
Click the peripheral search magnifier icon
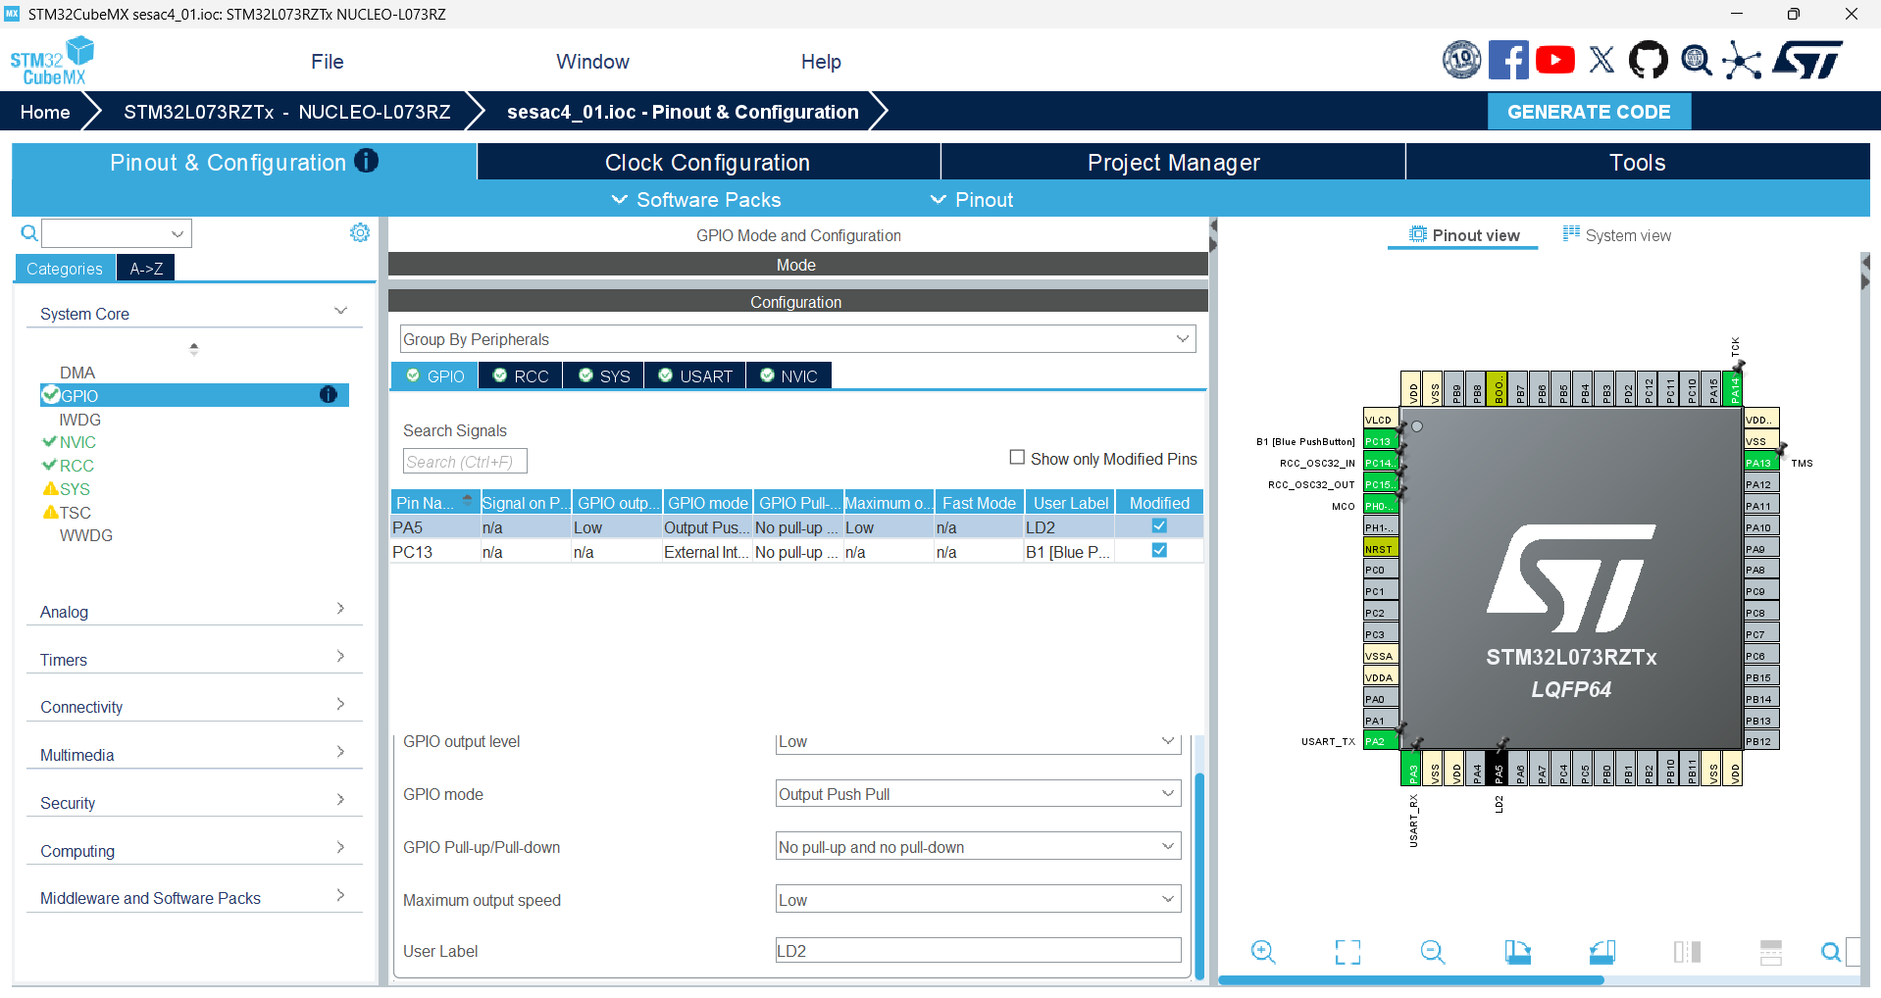tap(29, 233)
